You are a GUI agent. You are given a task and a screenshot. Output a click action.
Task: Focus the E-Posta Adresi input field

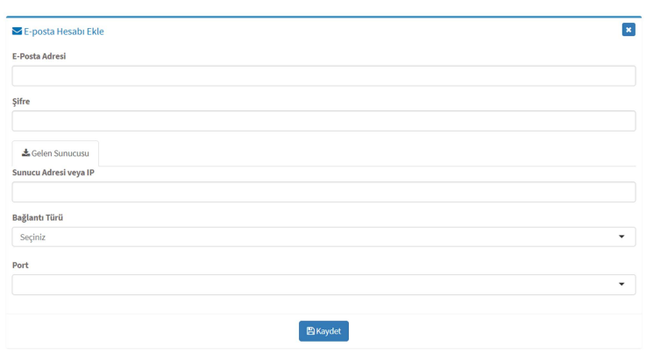coord(323,75)
